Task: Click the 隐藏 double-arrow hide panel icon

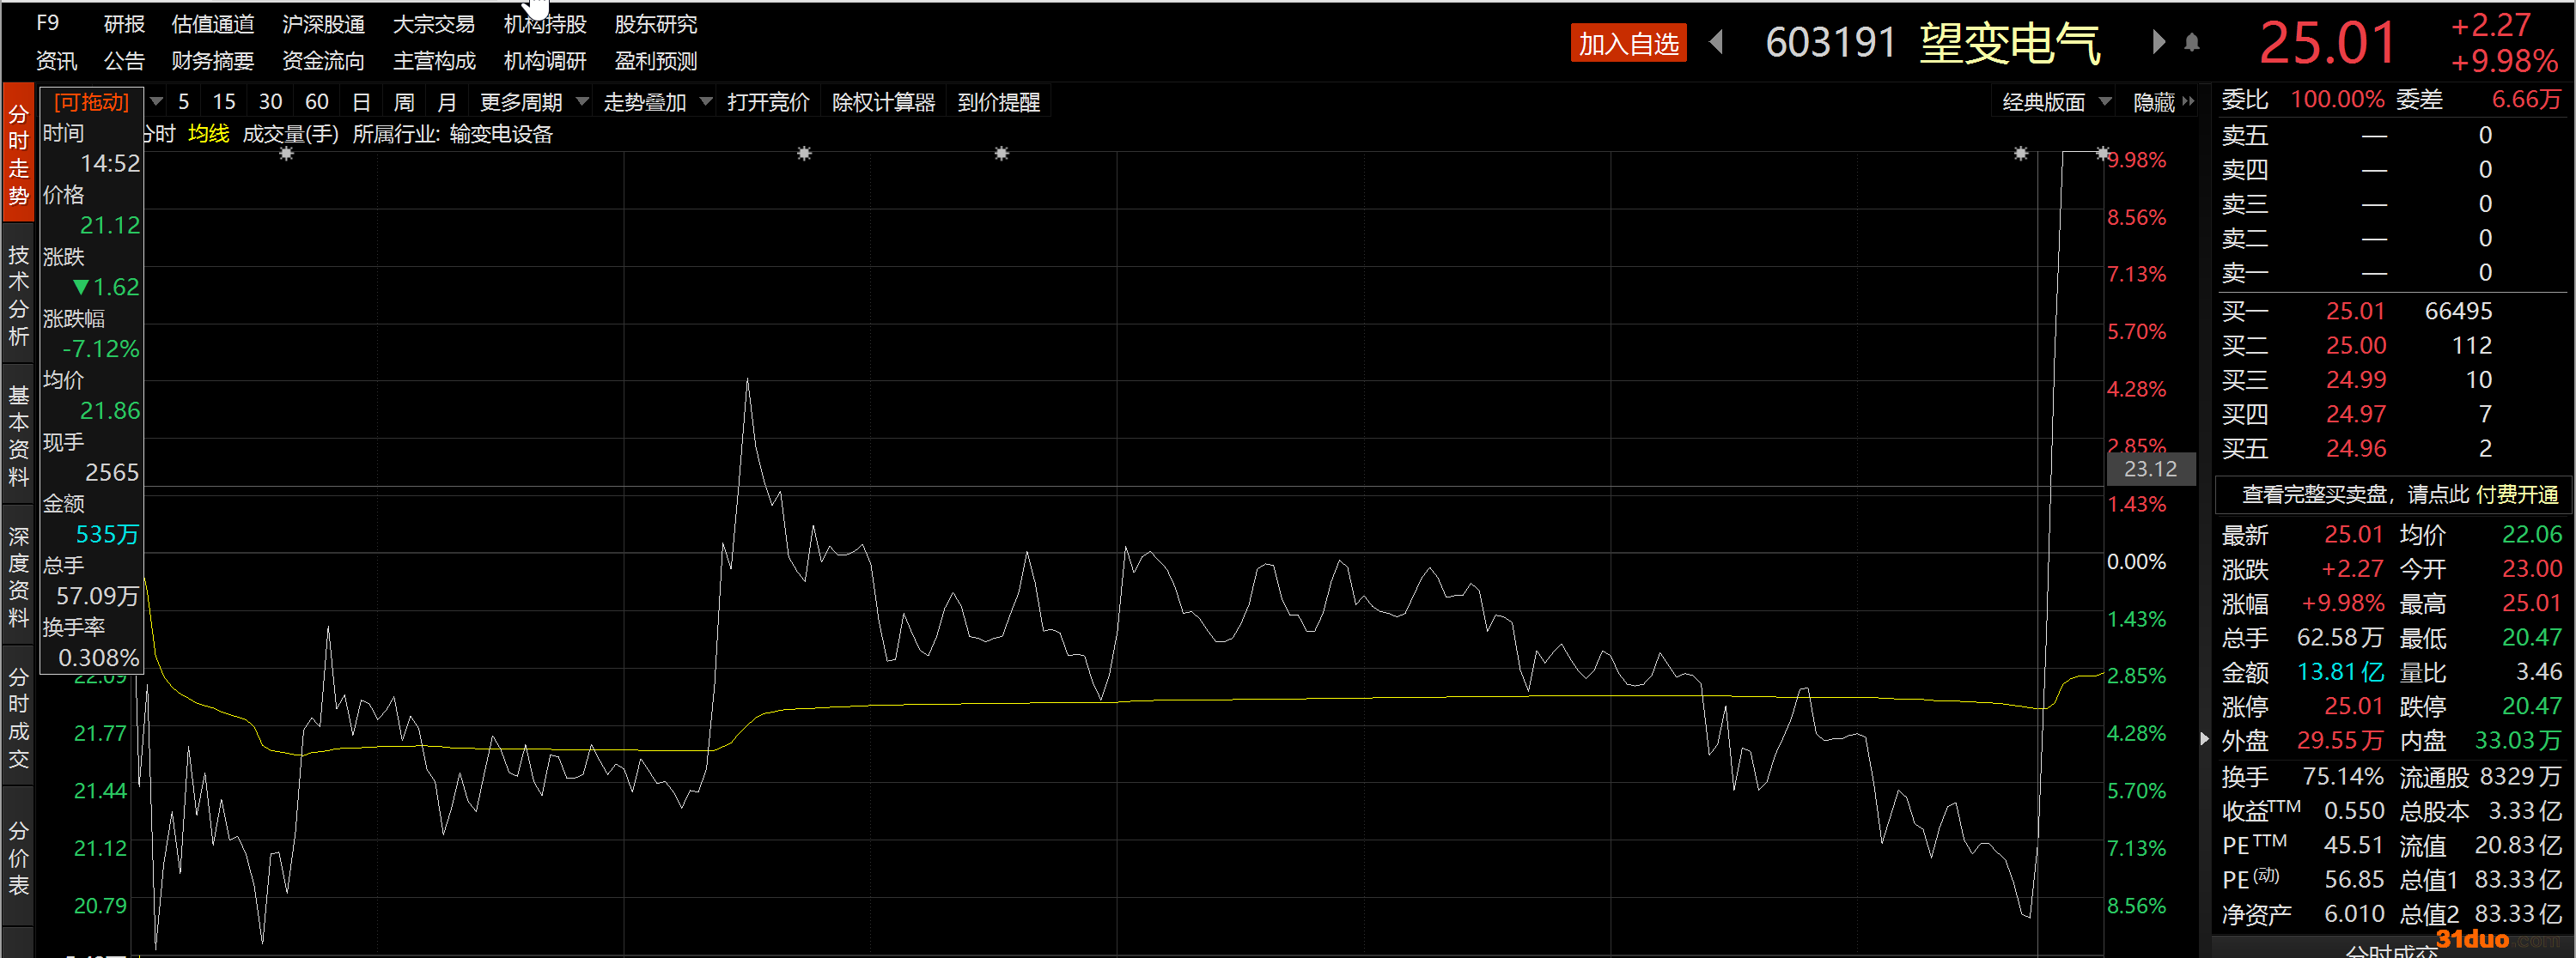Action: 2188,102
